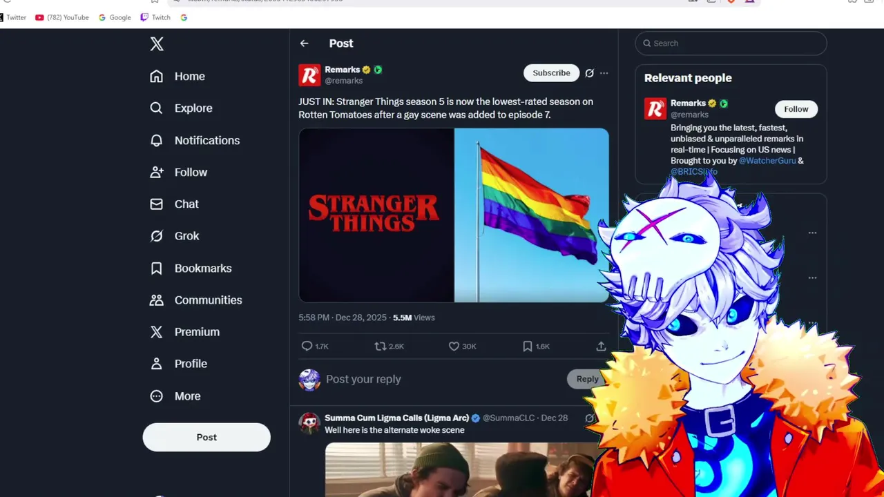Click the 5:58 PM Dec 28, 2025 timestamp
Image resolution: width=884 pixels, height=497 pixels.
[343, 318]
